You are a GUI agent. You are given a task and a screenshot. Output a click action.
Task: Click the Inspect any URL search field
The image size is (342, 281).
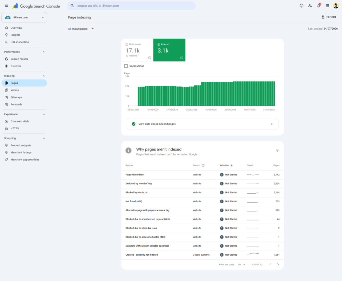coord(132,6)
